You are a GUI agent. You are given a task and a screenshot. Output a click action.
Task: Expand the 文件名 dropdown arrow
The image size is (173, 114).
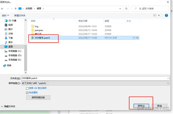(168, 78)
